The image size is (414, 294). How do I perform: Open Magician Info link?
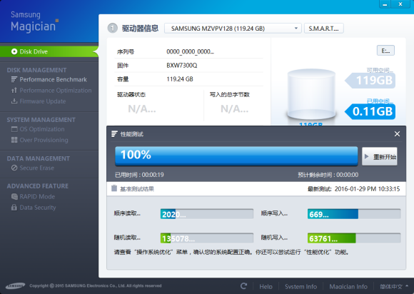click(348, 286)
